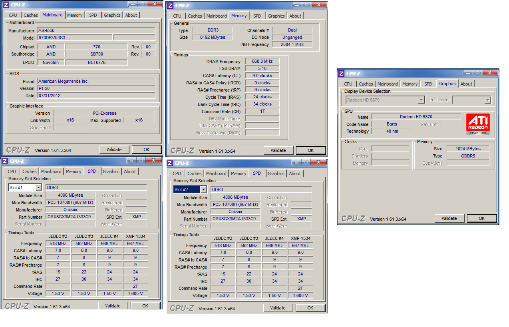Click the PCI-Express graphic interface version field
The width and height of the screenshot is (509, 327).
pyautogui.click(x=104, y=113)
